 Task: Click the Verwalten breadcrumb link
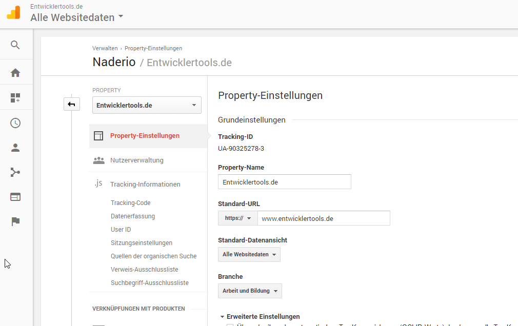coord(105,48)
